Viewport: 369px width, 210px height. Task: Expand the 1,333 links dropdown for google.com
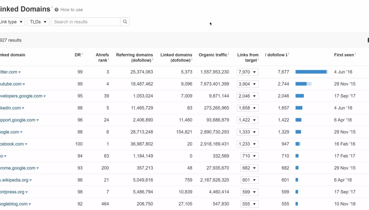(x=248, y=132)
